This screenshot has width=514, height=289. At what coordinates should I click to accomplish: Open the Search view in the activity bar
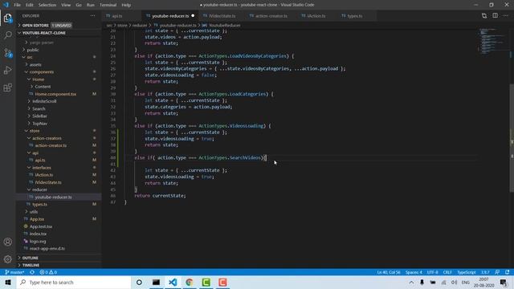[8, 35]
